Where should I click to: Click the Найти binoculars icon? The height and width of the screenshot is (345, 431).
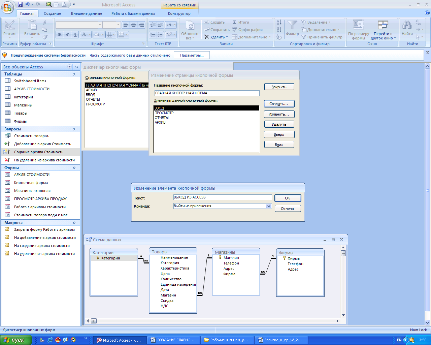point(407,25)
